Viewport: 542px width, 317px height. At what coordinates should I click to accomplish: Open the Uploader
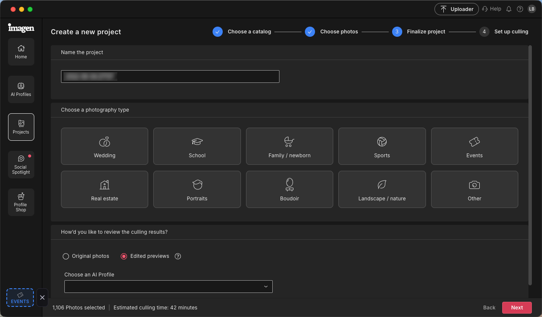pyautogui.click(x=456, y=9)
